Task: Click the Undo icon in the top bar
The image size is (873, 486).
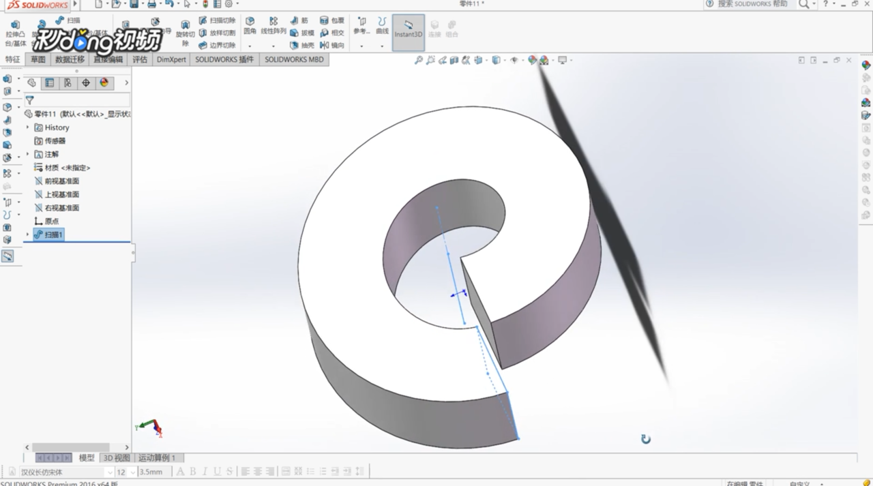Action: (x=169, y=4)
